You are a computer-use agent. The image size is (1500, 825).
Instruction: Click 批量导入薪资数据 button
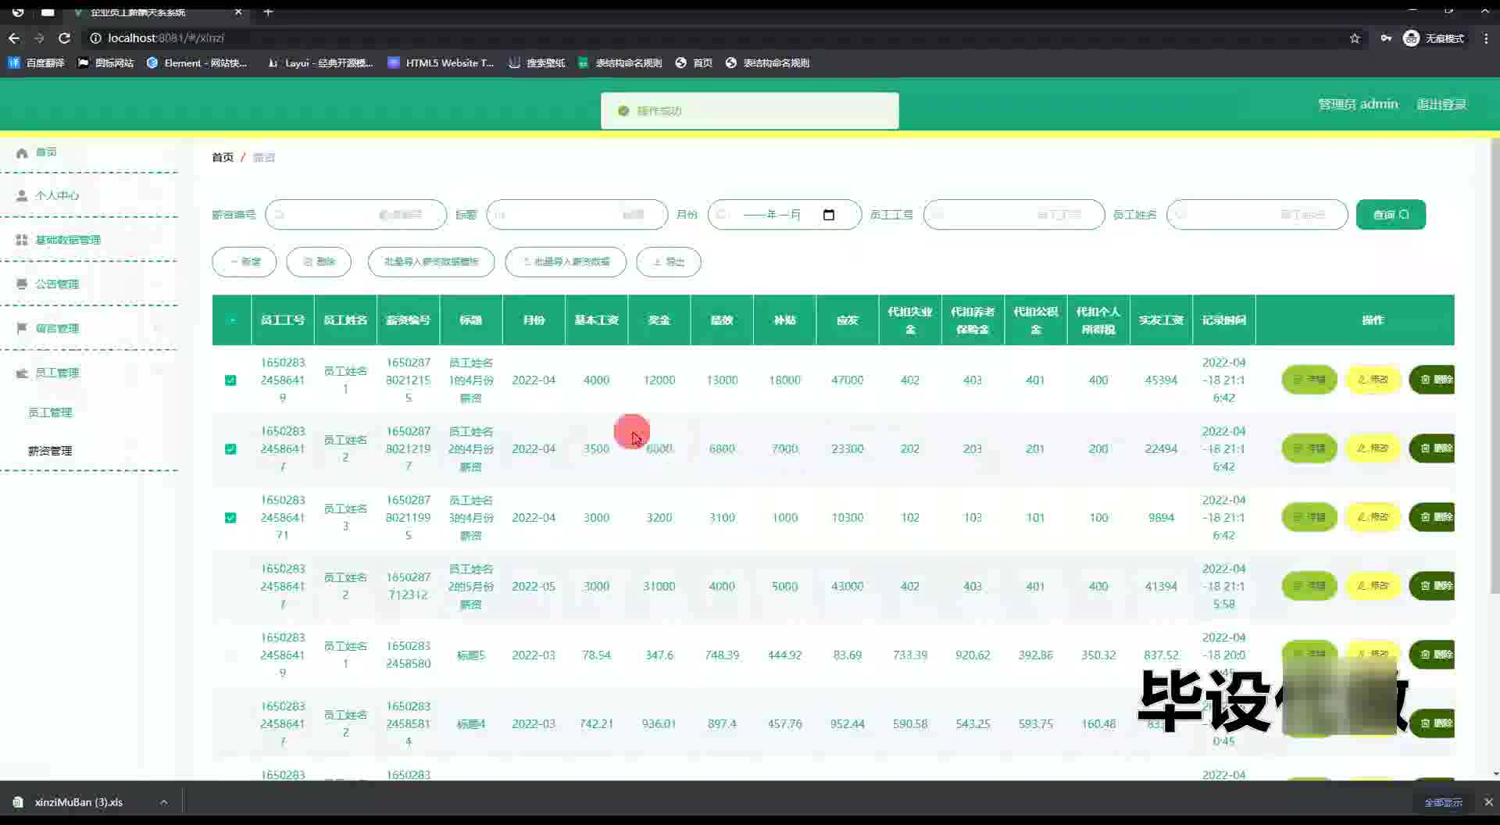[566, 262]
